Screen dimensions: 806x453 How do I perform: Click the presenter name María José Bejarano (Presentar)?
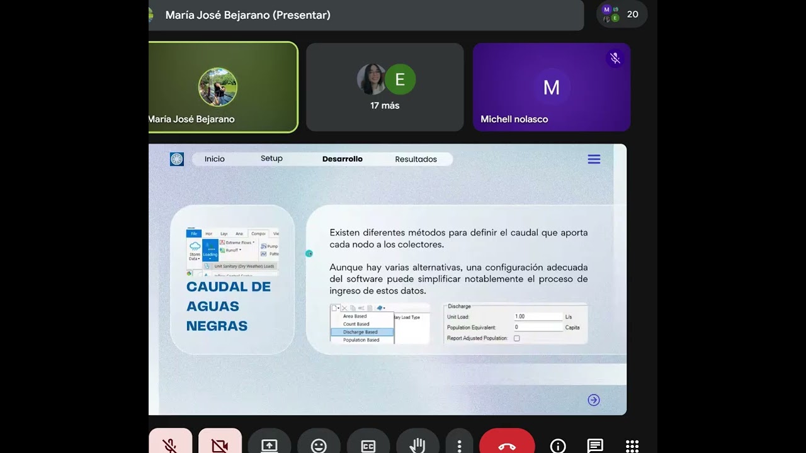[247, 15]
